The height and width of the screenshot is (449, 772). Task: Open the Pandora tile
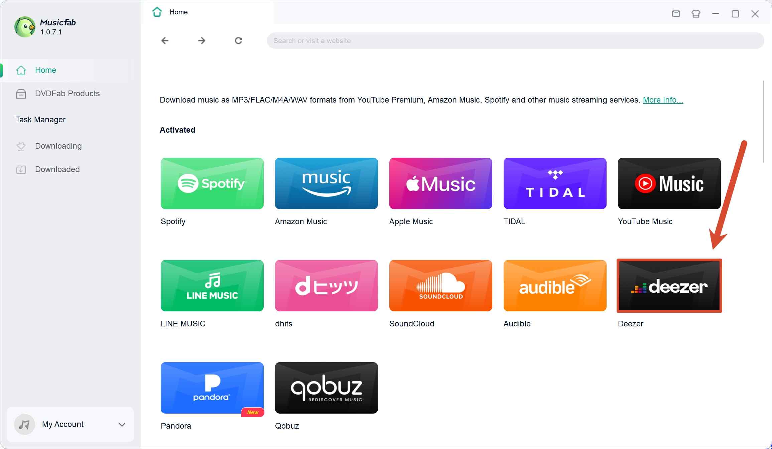pyautogui.click(x=212, y=388)
